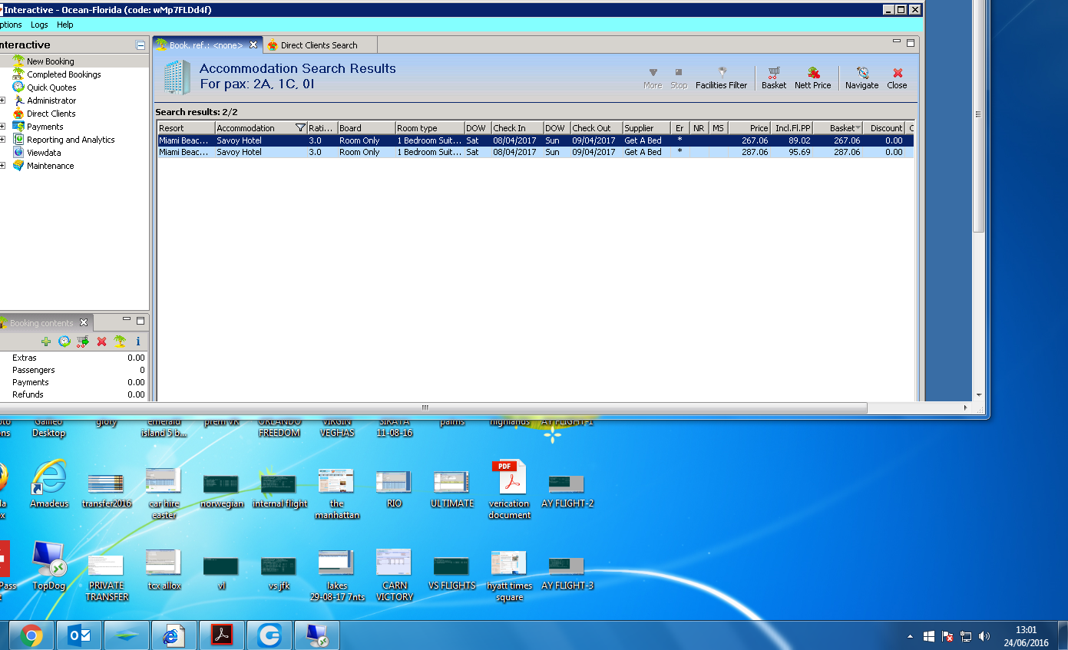The image size is (1068, 650).
Task: Click the red Close toolbar button
Action: click(897, 78)
